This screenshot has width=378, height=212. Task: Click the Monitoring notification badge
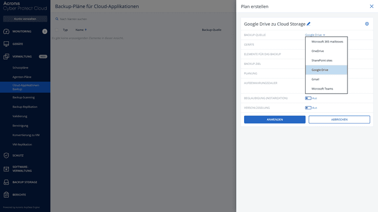45,31
